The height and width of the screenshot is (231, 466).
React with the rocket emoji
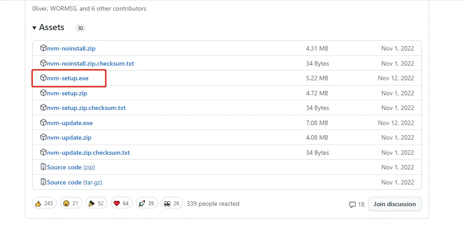pyautogui.click(x=146, y=204)
